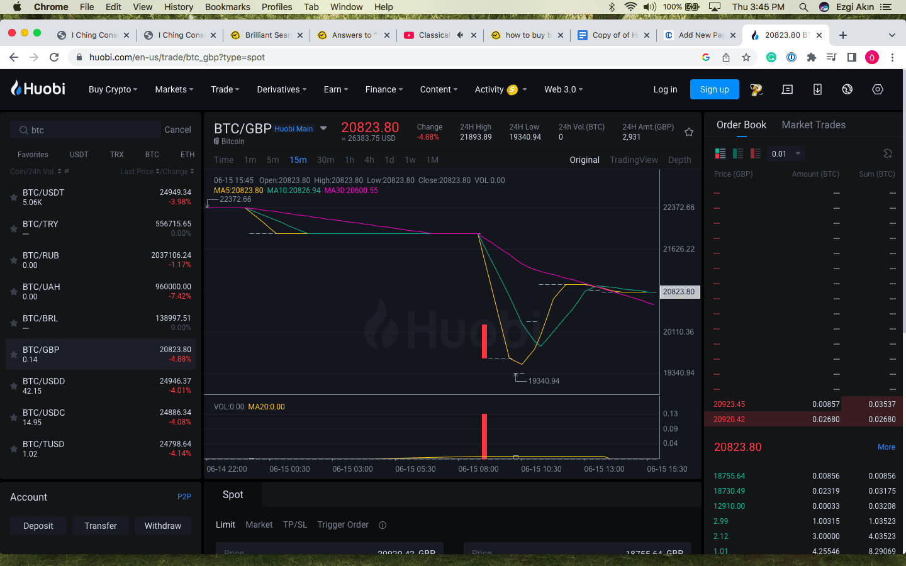Expand the BTC/GBP pair selector arrow

(323, 128)
